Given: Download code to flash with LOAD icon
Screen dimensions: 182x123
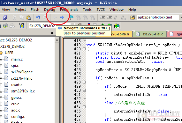Looking at the screenshot, I should click(x=22, y=25).
